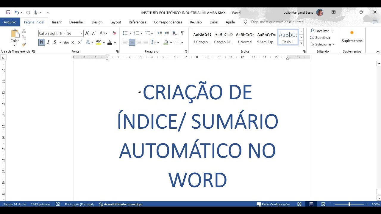Open the Fonte dialog launcher
The image size is (381, 214).
pos(117,51)
